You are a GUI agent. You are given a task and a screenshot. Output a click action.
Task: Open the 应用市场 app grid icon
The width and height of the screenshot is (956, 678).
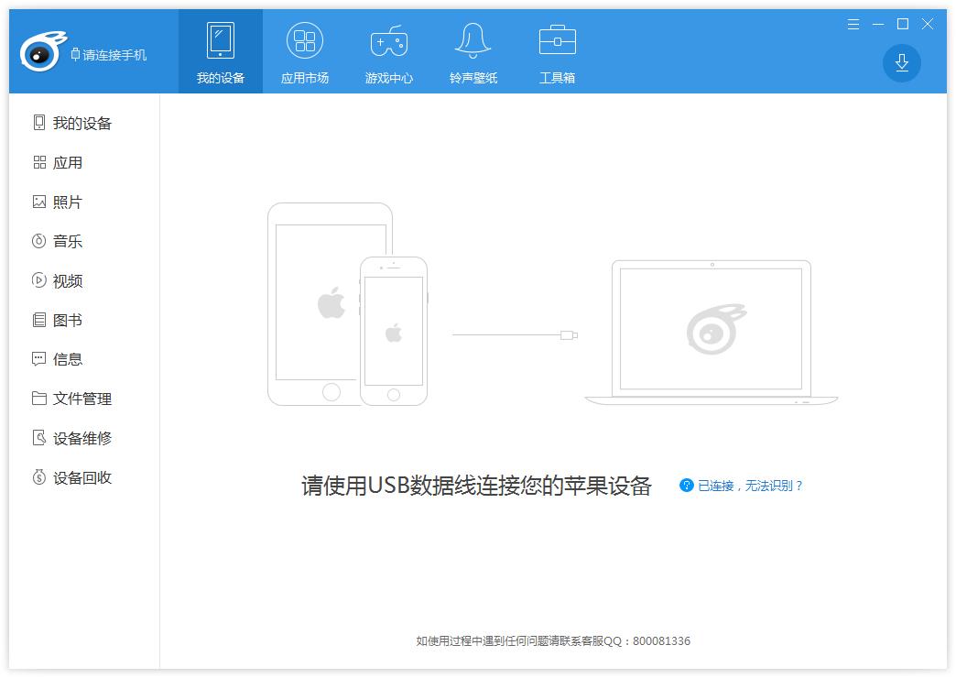tap(304, 40)
